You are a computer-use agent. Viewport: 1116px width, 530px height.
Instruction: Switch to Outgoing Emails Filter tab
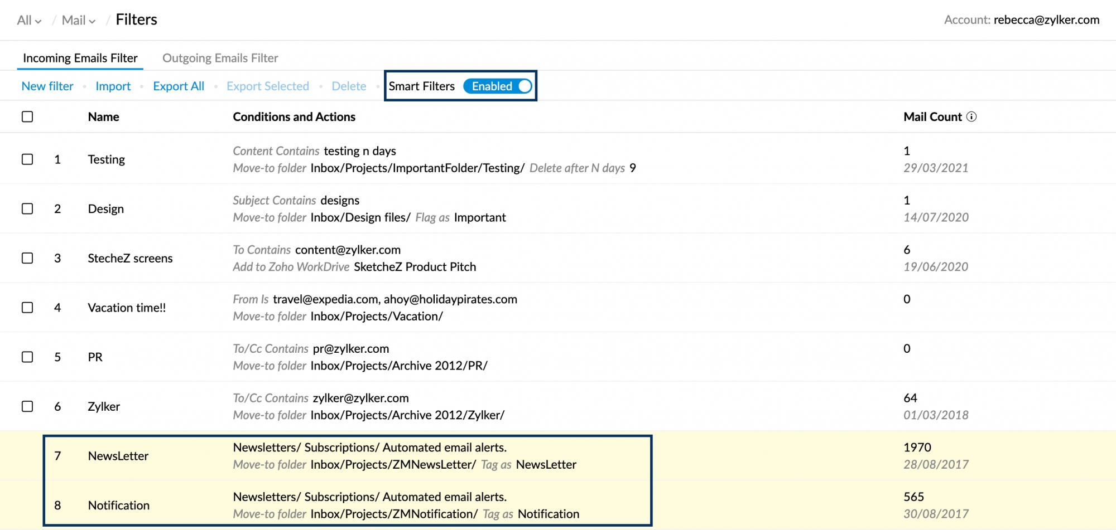pos(220,58)
